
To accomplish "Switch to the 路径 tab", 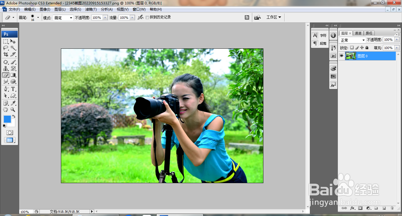I will (x=369, y=33).
